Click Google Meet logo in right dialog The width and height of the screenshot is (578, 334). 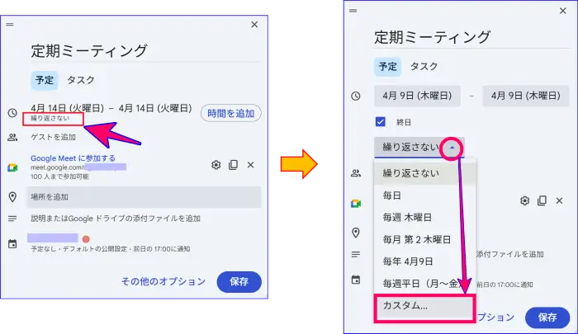[x=356, y=204]
